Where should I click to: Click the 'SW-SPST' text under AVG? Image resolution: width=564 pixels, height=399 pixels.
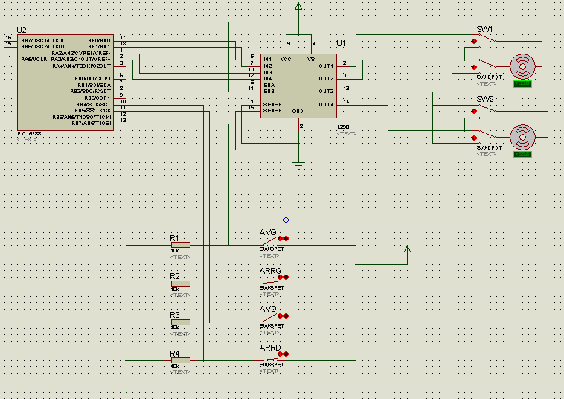(272, 249)
